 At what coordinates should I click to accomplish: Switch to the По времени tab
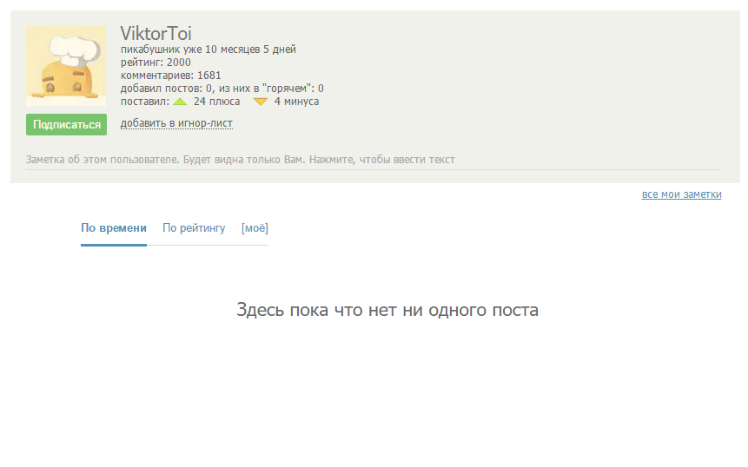(x=114, y=228)
